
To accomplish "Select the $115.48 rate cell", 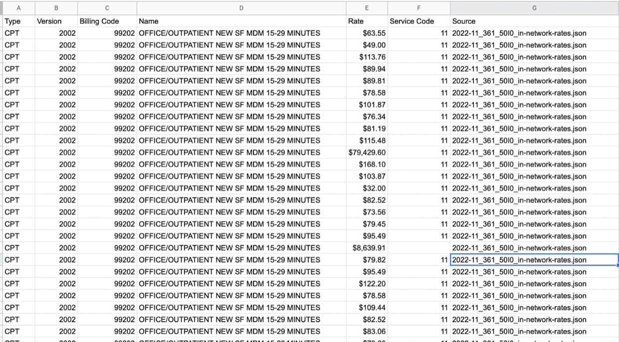I will [x=367, y=141].
